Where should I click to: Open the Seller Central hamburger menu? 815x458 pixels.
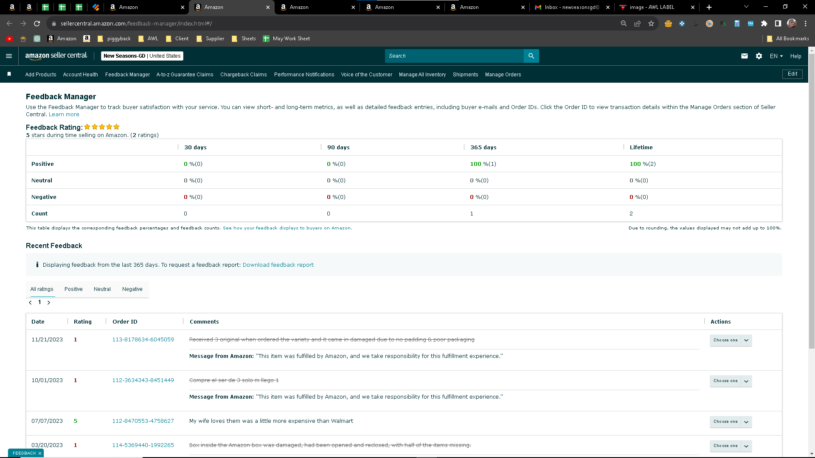click(9, 56)
